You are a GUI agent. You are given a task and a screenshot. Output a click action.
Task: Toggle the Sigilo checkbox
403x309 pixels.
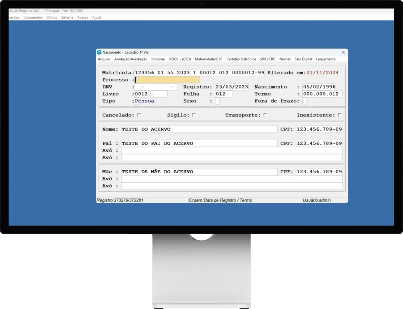(194, 115)
